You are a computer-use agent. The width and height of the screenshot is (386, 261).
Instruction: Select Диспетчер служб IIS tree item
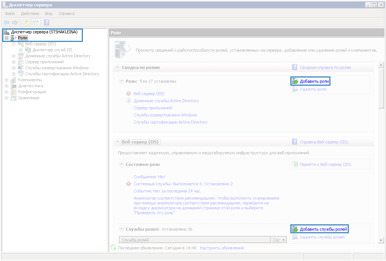pyautogui.click(x=52, y=50)
